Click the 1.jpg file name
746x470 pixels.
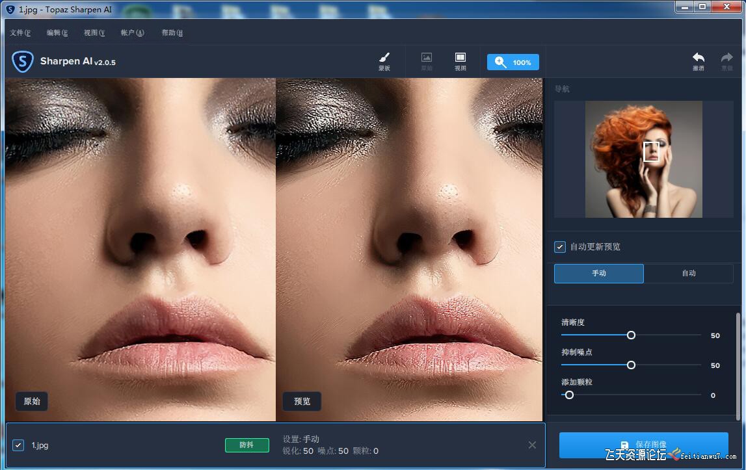(x=40, y=445)
